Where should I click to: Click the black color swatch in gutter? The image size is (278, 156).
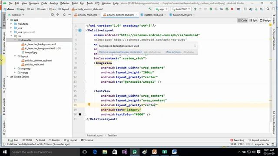[x=80, y=114]
